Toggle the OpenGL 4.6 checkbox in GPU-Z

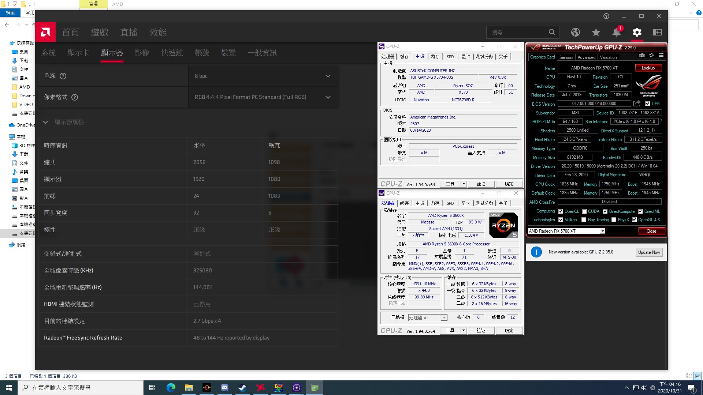pyautogui.click(x=635, y=220)
